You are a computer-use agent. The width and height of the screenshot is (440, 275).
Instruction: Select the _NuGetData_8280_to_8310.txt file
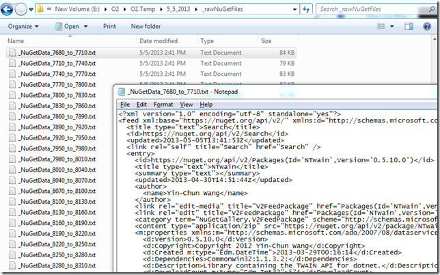[x=56, y=265]
